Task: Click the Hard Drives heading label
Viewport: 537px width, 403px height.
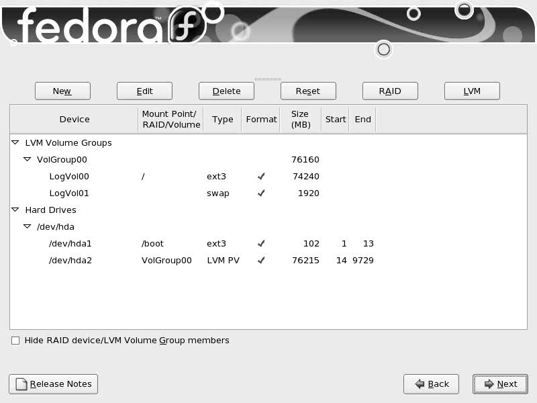Action: click(x=51, y=210)
